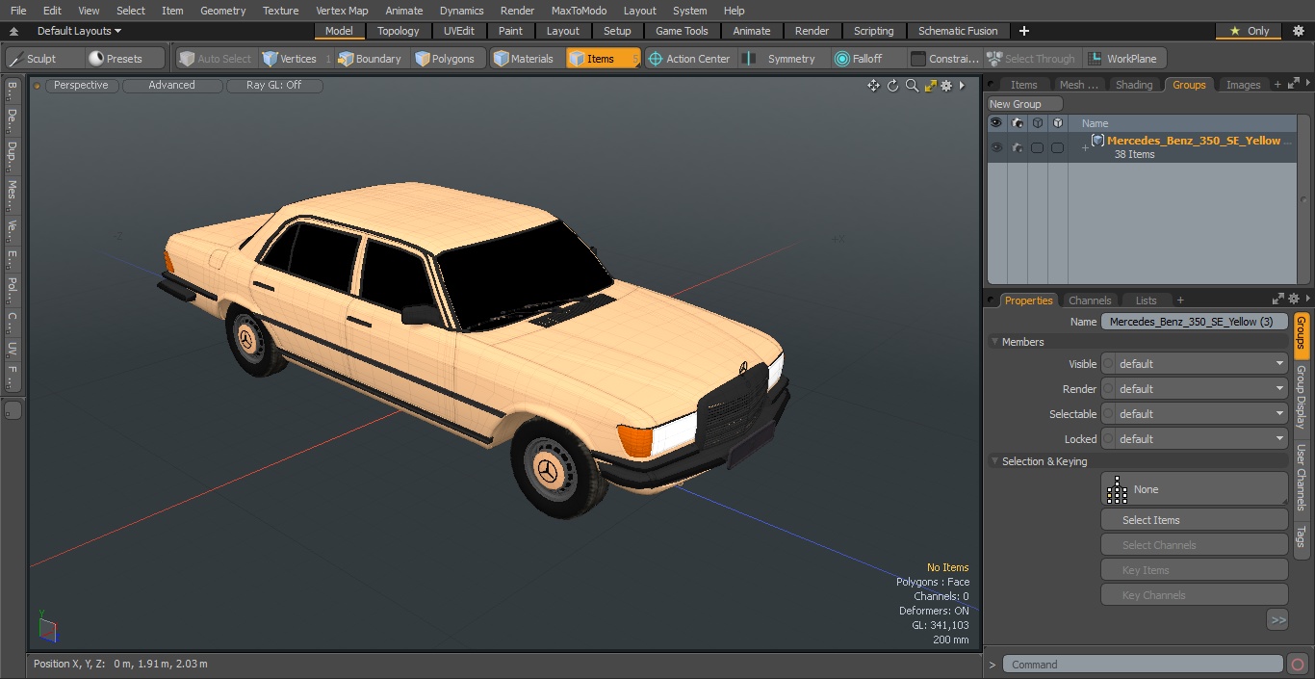This screenshot has width=1315, height=679.
Task: Switch to Polygons selection mode
Action: [x=445, y=59]
